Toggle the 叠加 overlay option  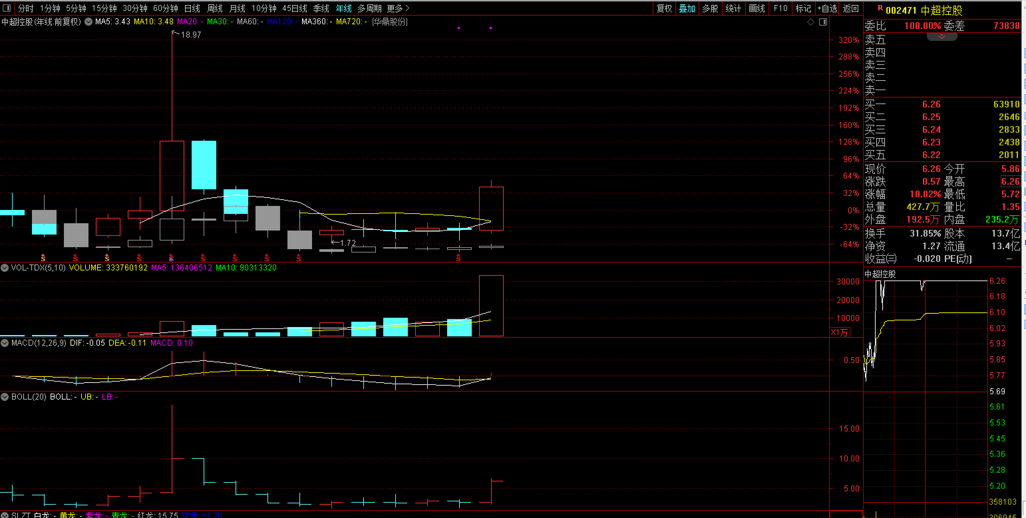point(687,8)
